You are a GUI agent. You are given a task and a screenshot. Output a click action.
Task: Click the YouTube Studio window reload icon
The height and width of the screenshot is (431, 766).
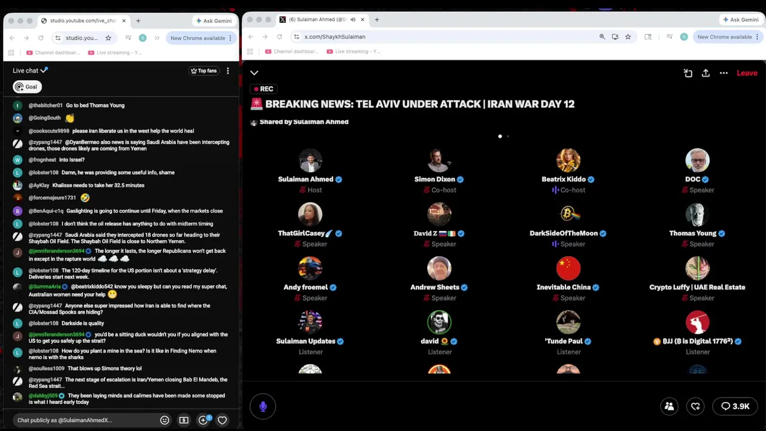click(x=41, y=38)
